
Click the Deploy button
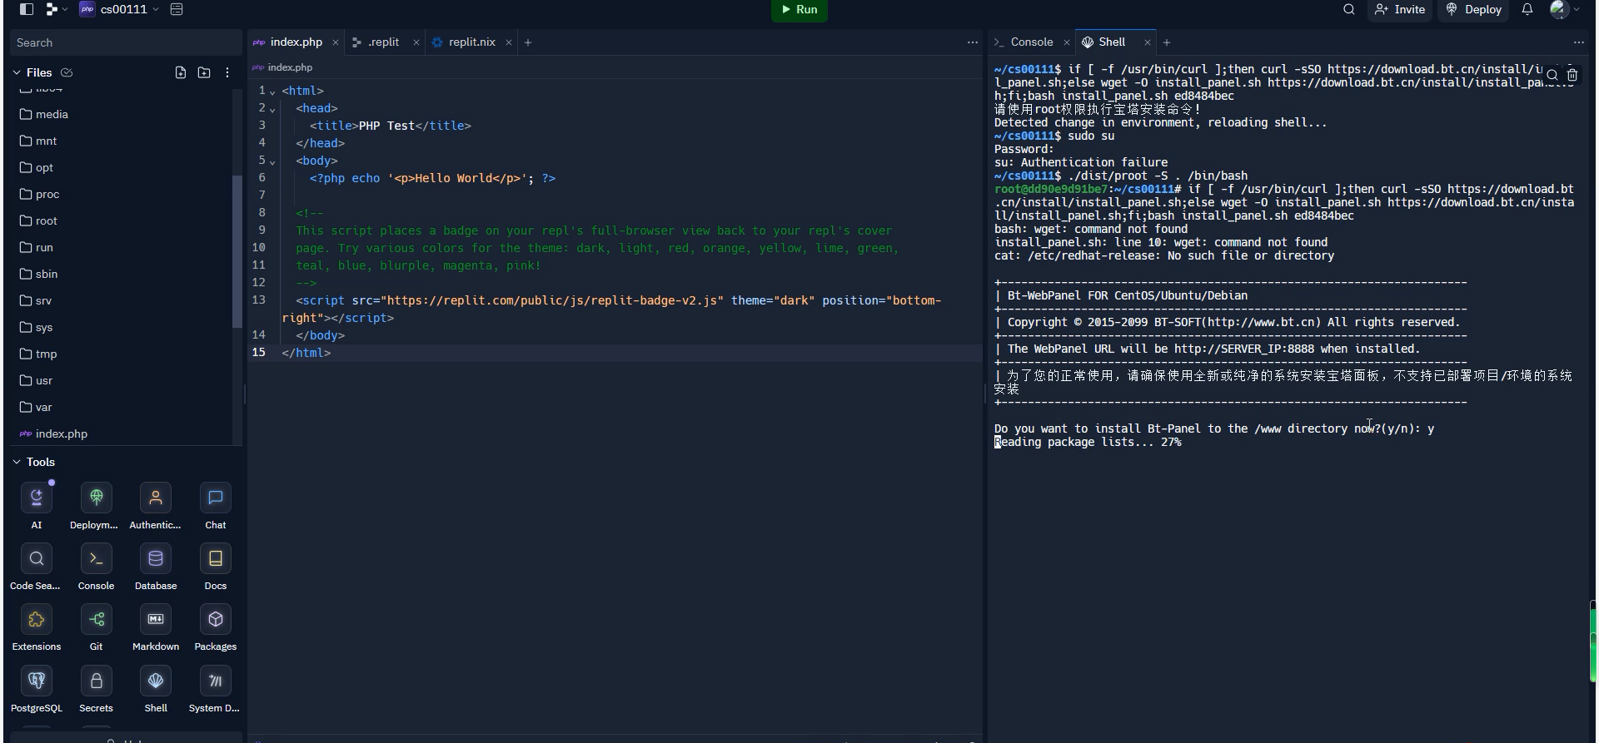[x=1474, y=10]
